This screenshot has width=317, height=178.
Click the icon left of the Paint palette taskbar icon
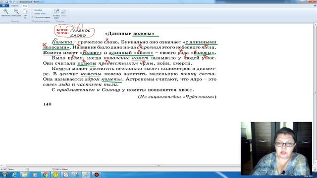(x=76, y=175)
